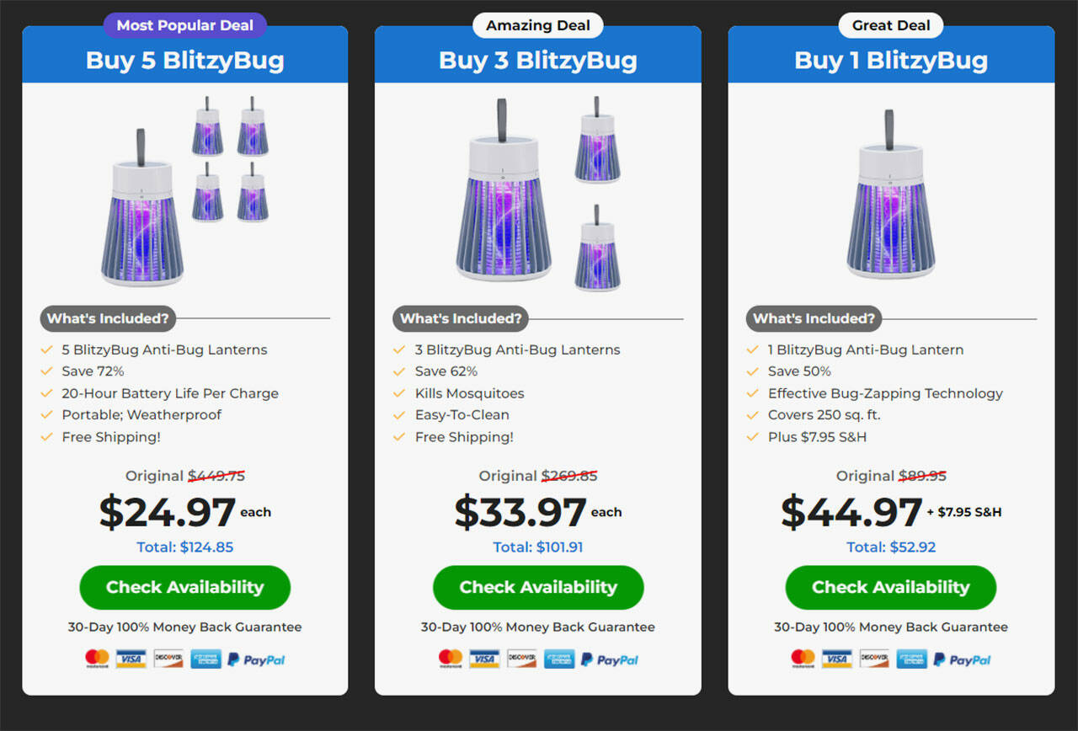Click Visa icon under Buy 1 deal
This screenshot has width=1078, height=731.
[837, 659]
